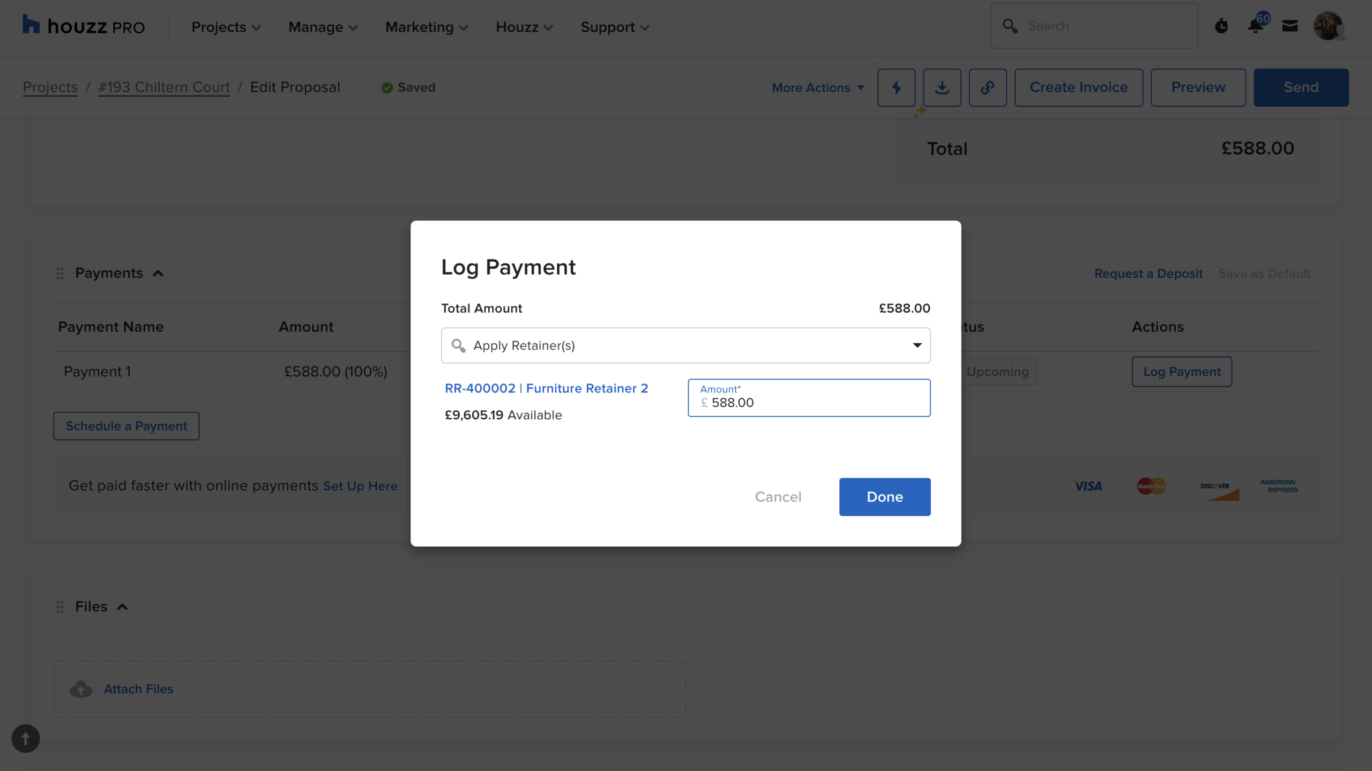Image resolution: width=1372 pixels, height=771 pixels.
Task: Collapse the Files section chevron
Action: 123,607
